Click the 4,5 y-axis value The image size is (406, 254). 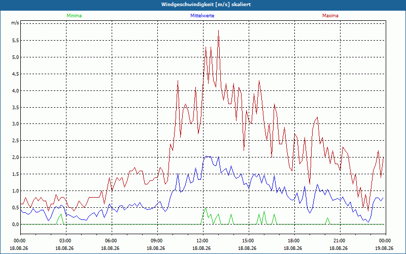(16, 74)
